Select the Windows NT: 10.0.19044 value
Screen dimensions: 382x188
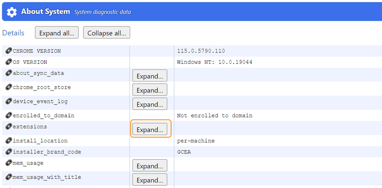pos(215,62)
